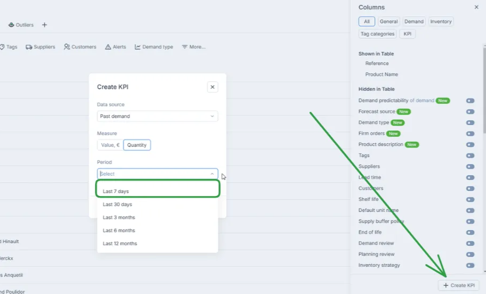486x294 pixels.
Task: Open the Demand type chart filter
Action: click(x=154, y=47)
